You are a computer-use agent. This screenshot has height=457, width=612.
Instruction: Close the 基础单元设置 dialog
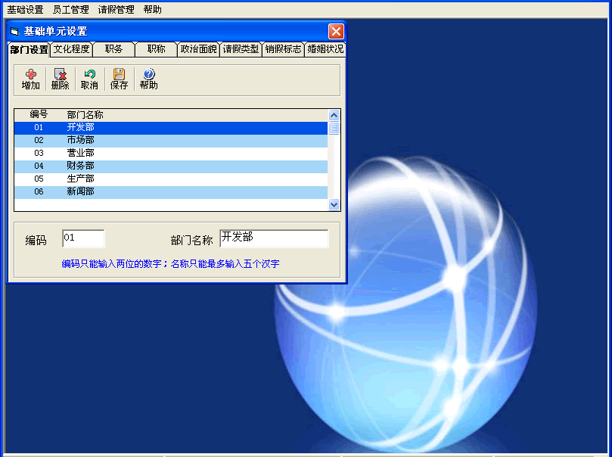click(336, 31)
